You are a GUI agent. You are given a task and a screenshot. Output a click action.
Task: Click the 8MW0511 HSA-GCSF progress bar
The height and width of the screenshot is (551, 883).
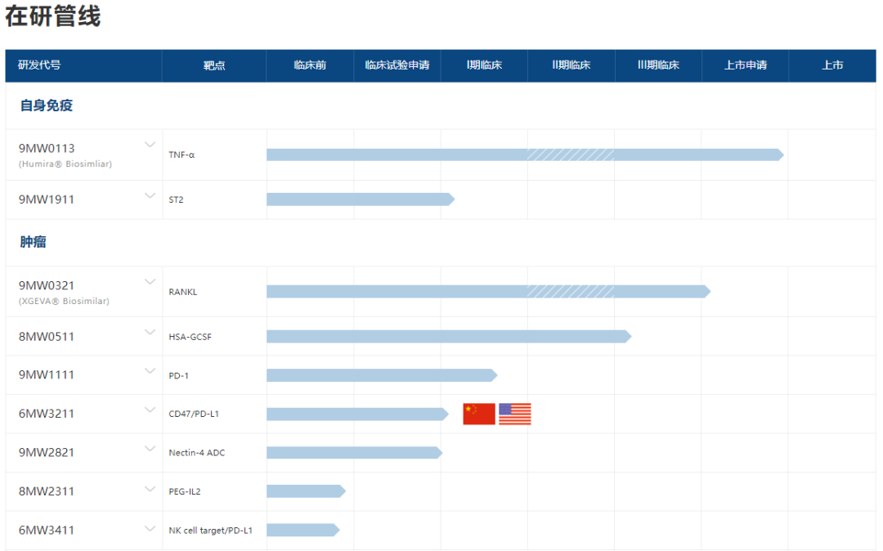click(x=449, y=337)
